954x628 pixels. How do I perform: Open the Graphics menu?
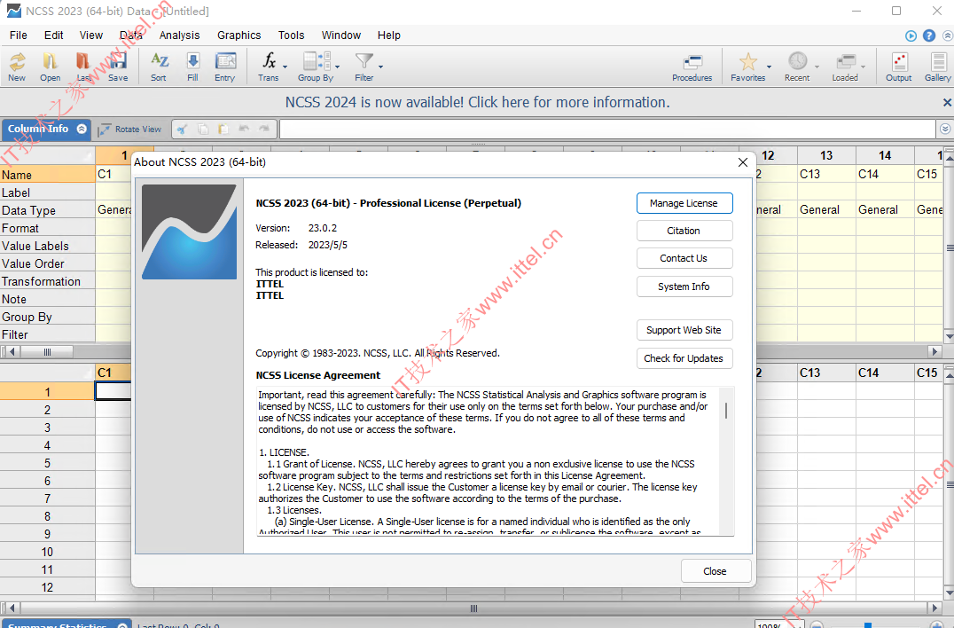click(x=239, y=35)
